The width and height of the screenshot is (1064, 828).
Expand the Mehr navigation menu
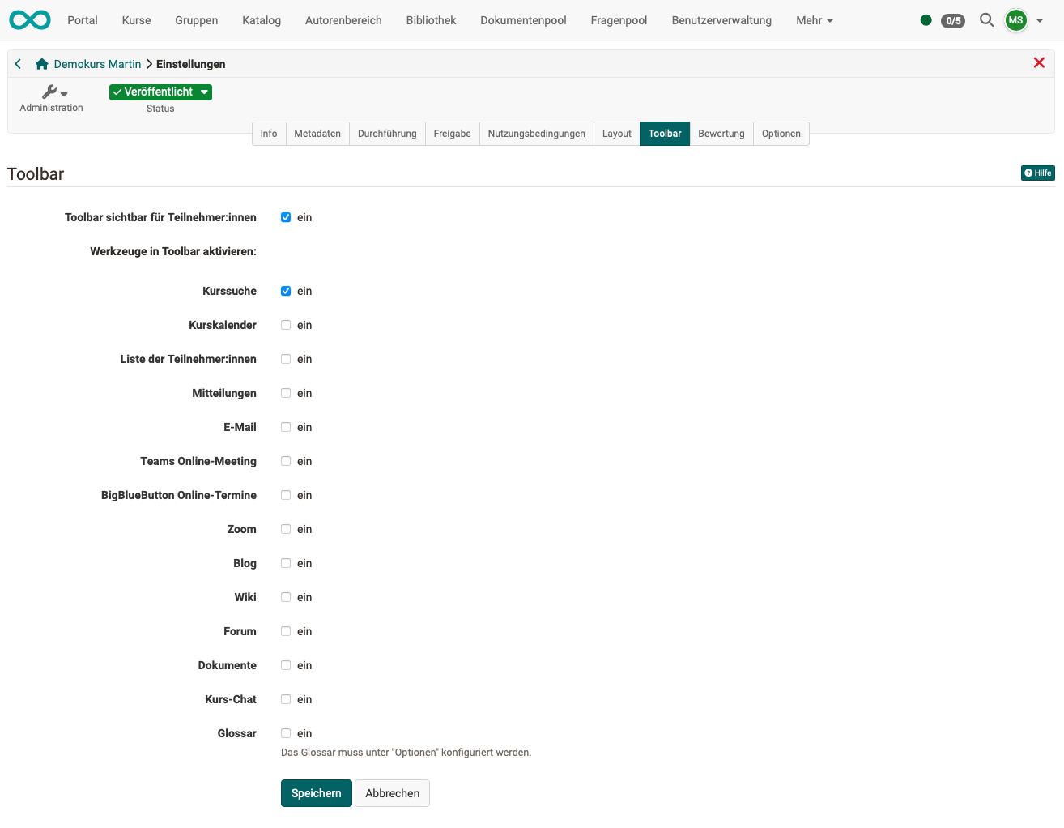pos(814,20)
